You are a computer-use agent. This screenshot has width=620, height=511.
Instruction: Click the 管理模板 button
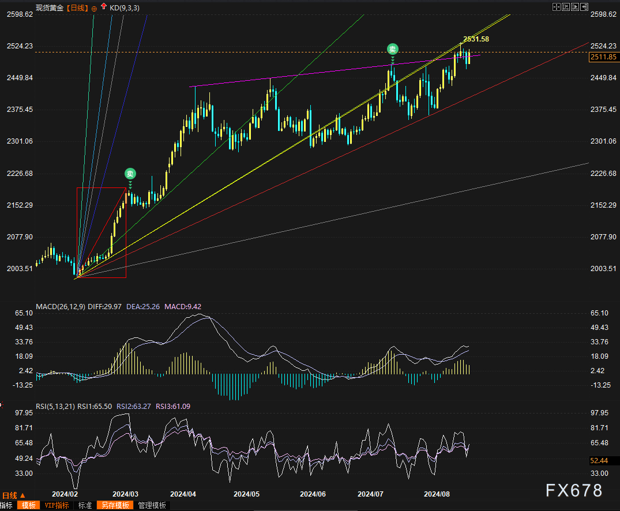[152, 505]
